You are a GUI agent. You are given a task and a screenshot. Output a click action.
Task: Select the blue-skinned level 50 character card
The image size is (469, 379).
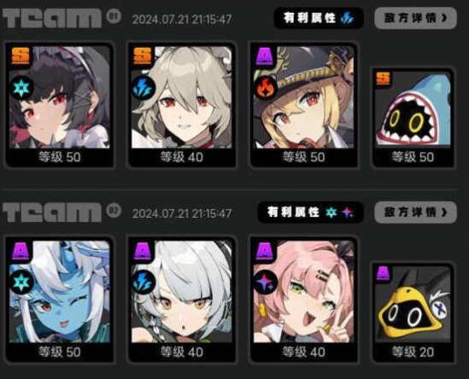click(60, 300)
